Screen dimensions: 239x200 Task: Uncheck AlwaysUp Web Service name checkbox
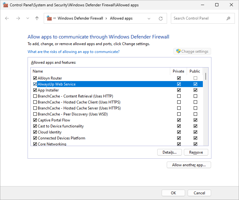[x=35, y=84]
